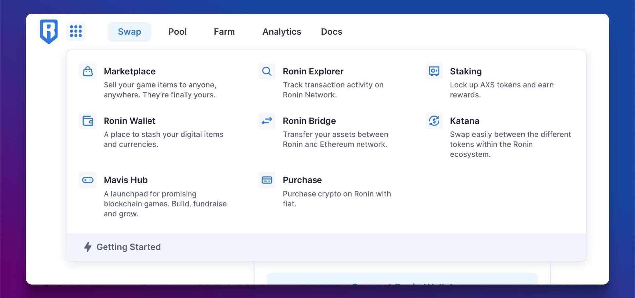Click the Getting Started lightning icon

click(x=88, y=247)
